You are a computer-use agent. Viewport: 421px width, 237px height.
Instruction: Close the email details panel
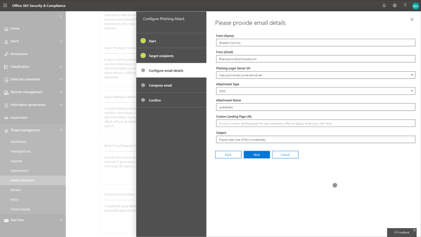tap(412, 19)
